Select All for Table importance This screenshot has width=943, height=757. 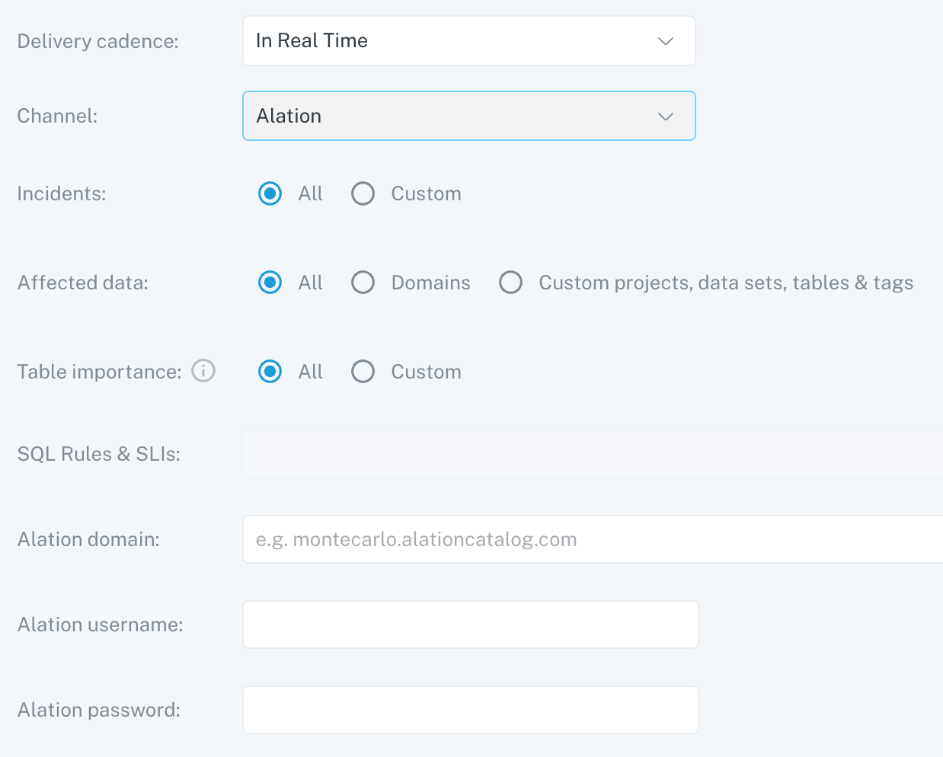click(270, 372)
